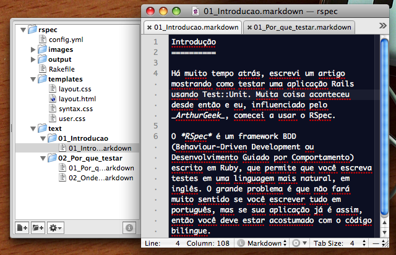The width and height of the screenshot is (396, 255).
Task: Click the images folder icon
Action: point(43,49)
